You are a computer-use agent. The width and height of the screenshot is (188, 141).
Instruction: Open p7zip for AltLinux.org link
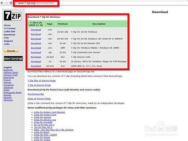45,120
